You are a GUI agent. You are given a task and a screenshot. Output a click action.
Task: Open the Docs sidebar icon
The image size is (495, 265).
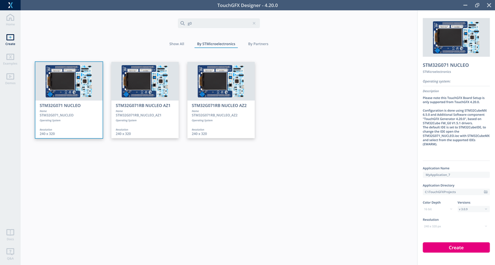[10, 235]
